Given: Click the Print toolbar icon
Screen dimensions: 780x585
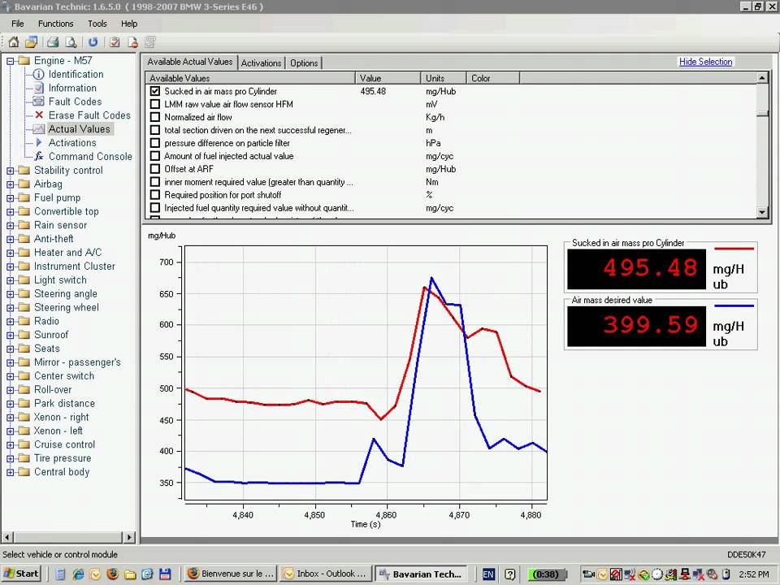Looking at the screenshot, I should click(54, 42).
